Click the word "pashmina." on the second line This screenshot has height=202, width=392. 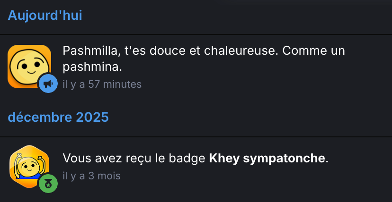click(x=92, y=67)
